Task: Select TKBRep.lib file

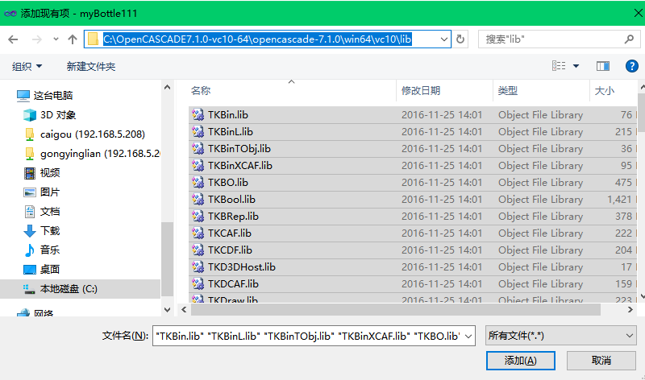Action: (413, 216)
